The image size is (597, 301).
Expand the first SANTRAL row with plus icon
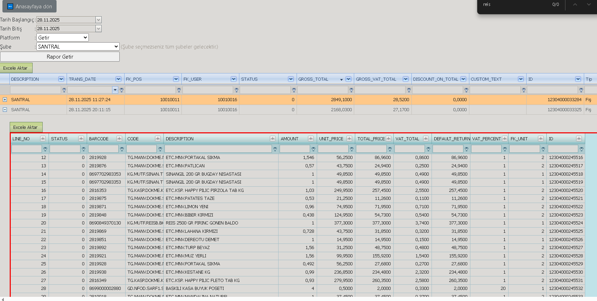click(5, 99)
